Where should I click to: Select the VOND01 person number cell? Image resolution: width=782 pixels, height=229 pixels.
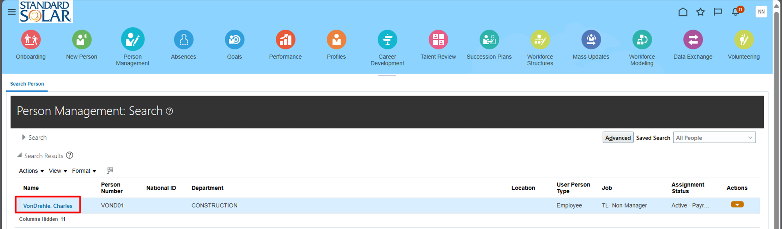(112, 206)
